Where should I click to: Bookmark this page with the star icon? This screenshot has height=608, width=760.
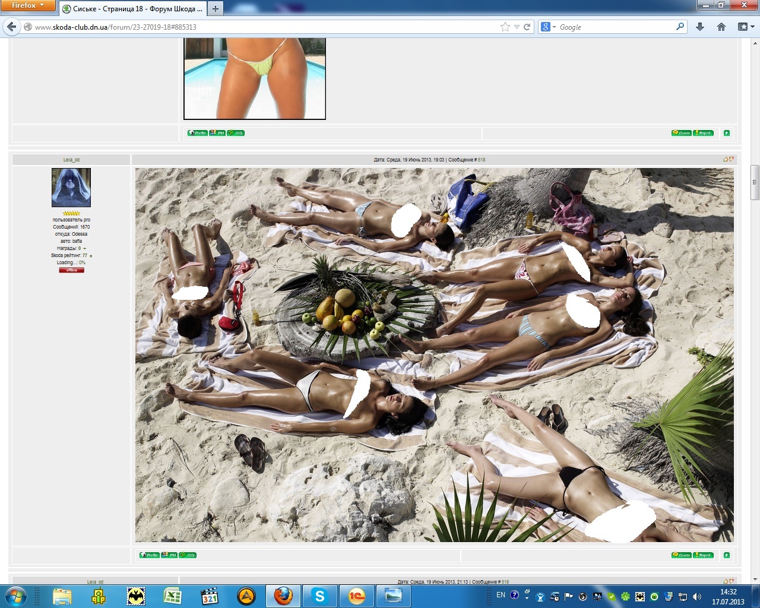505,27
